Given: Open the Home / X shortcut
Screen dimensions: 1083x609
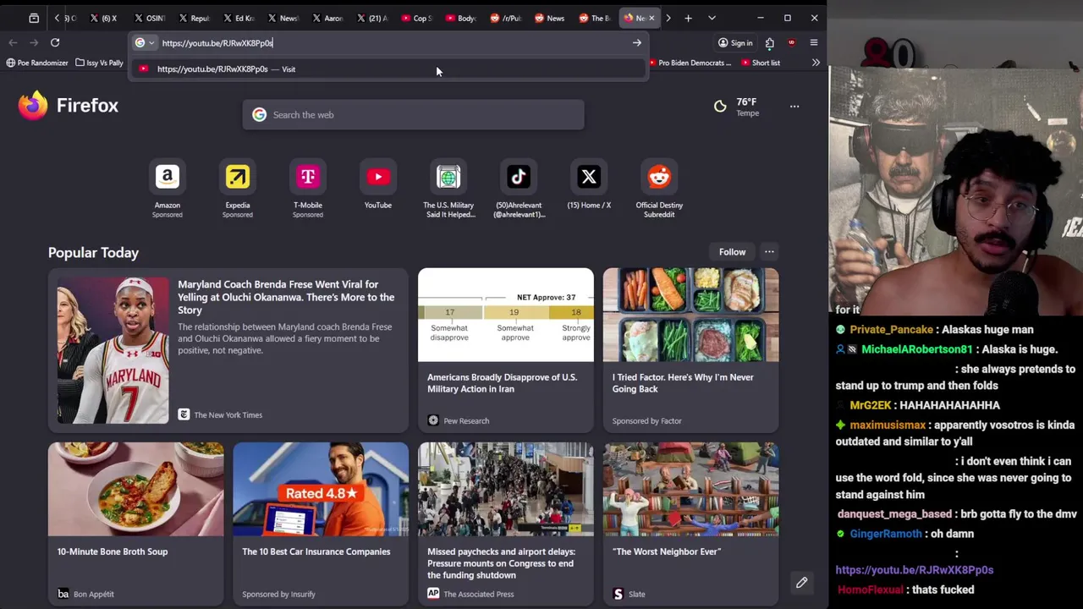Looking at the screenshot, I should coord(589,186).
